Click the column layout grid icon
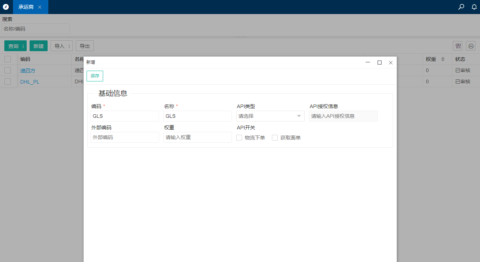Screen dimensions: 480x262 click(458, 46)
